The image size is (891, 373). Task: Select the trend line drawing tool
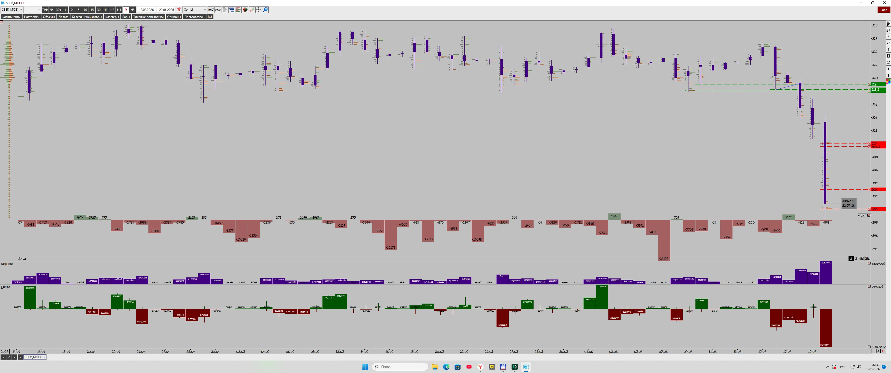(x=888, y=36)
